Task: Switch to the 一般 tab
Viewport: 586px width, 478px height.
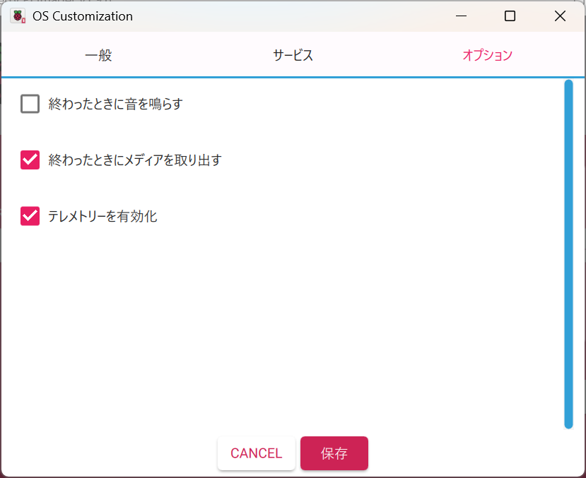Action: pos(98,54)
